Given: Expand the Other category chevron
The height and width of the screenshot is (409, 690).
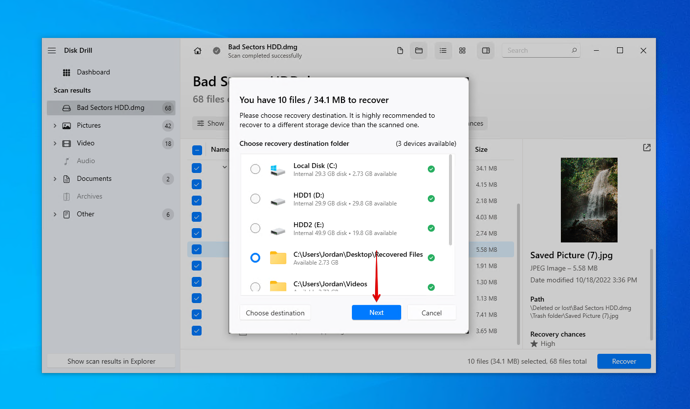Looking at the screenshot, I should pos(55,214).
